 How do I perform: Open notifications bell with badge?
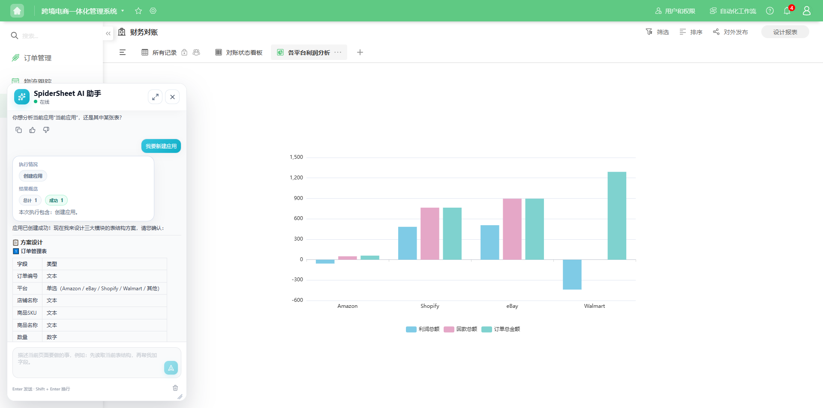[x=787, y=11]
